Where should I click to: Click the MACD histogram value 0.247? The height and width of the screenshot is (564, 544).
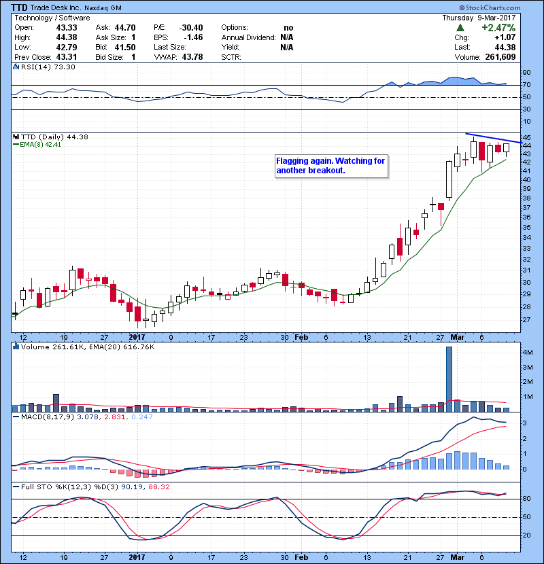point(142,417)
